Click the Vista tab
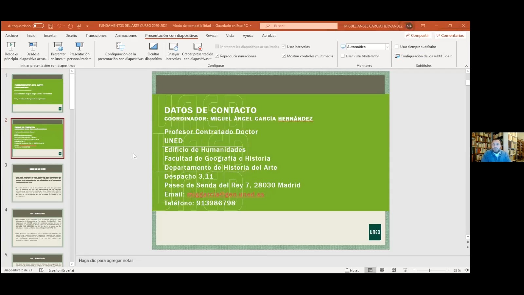Image resolution: width=524 pixels, height=295 pixels. (x=230, y=35)
